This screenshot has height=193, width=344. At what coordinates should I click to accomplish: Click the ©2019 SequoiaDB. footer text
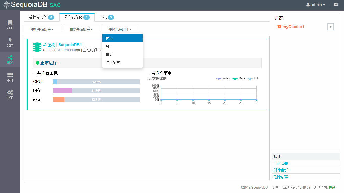click(x=254, y=187)
